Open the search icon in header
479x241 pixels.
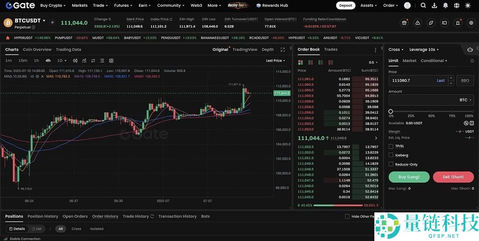pos(423,5)
